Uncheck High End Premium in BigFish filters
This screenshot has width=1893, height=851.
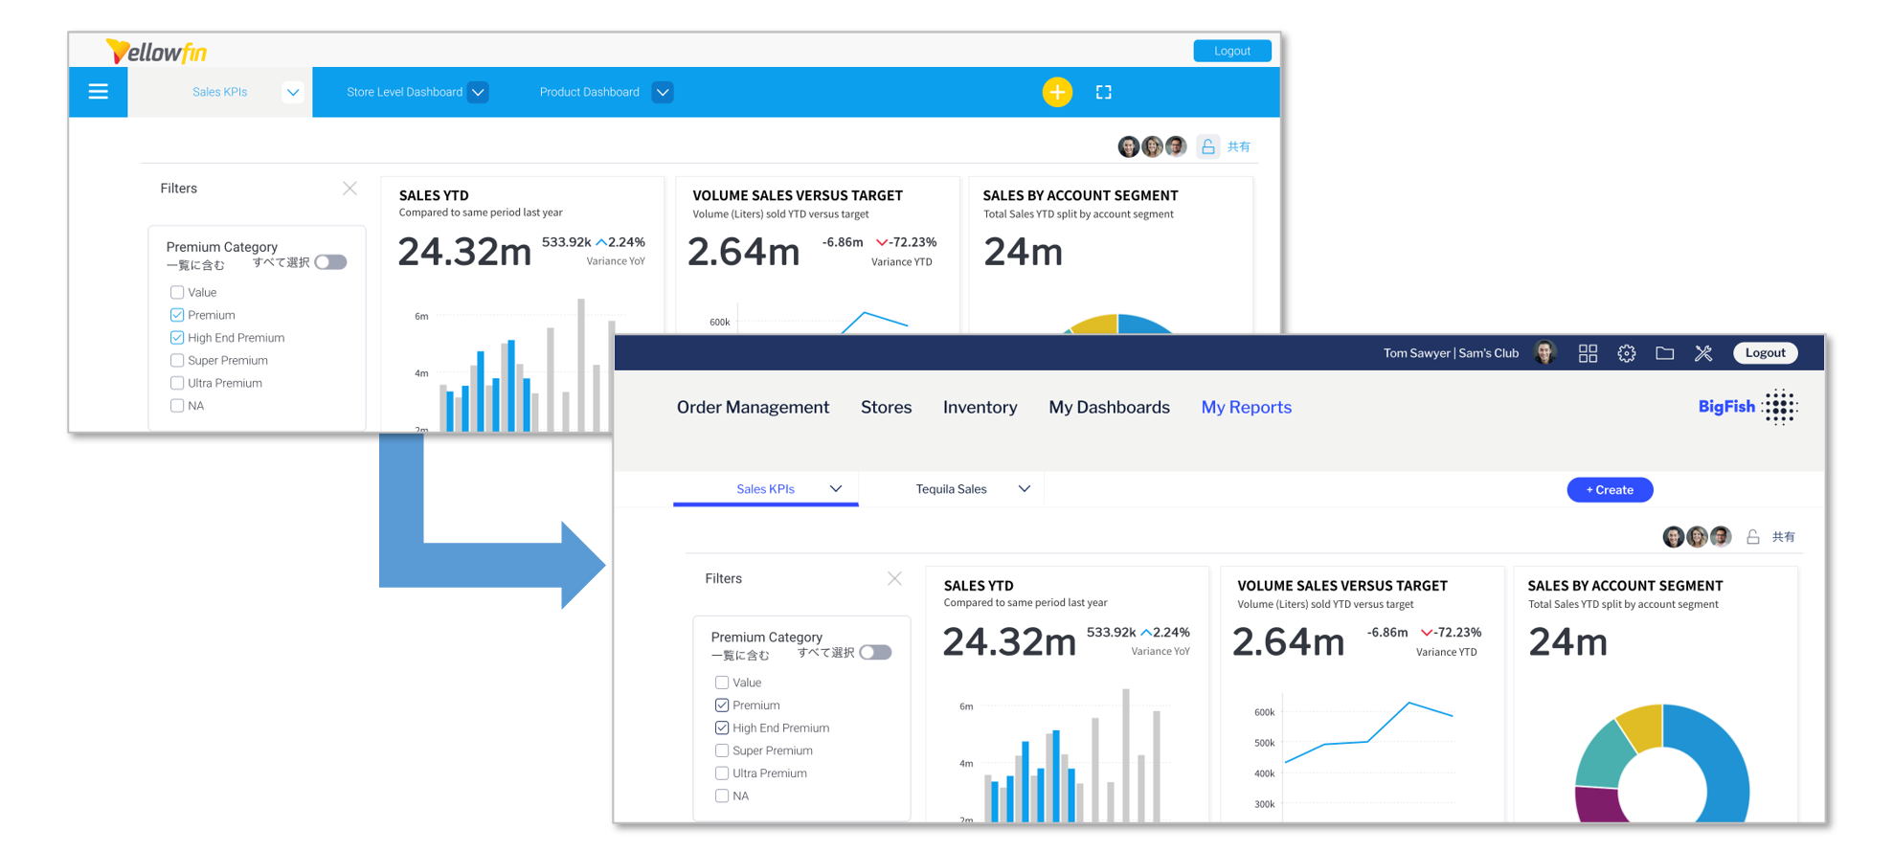722,728
